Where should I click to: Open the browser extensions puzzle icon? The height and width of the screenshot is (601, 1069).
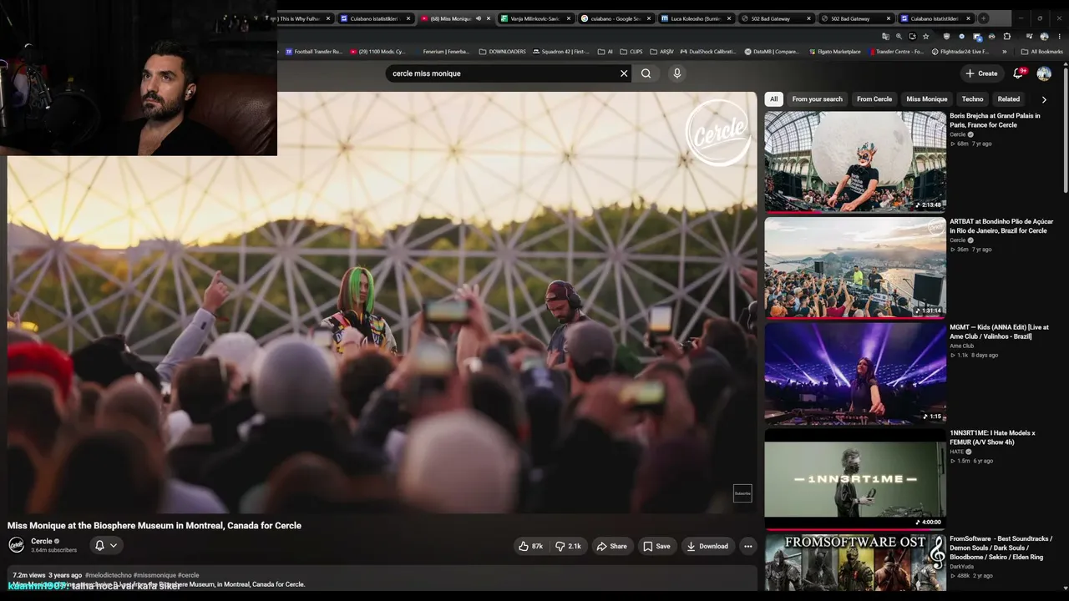click(x=1007, y=36)
